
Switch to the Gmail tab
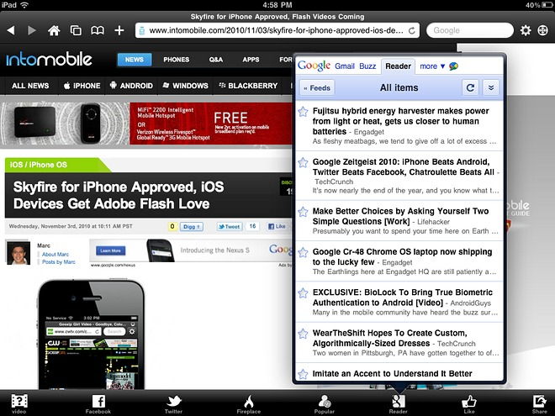pyautogui.click(x=345, y=66)
